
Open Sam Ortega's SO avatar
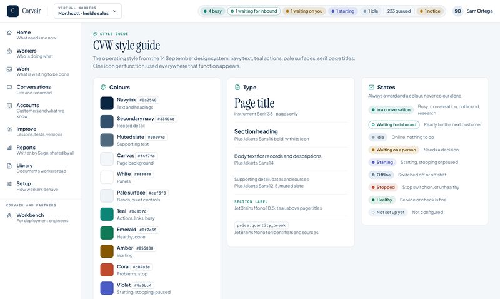(x=457, y=11)
